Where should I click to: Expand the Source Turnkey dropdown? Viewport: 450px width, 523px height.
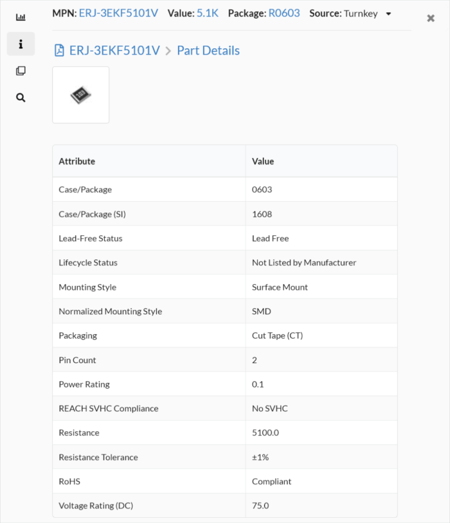[388, 13]
